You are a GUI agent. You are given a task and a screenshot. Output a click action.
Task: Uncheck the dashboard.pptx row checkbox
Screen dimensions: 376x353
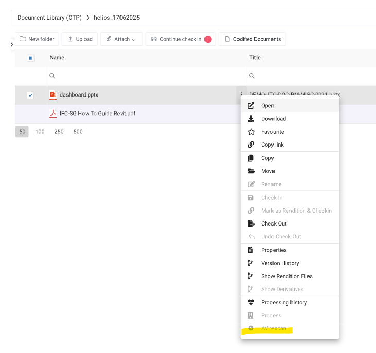(30, 95)
